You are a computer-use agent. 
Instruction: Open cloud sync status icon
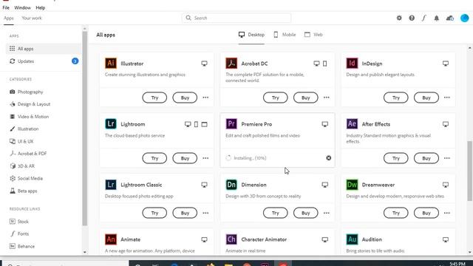(x=450, y=18)
